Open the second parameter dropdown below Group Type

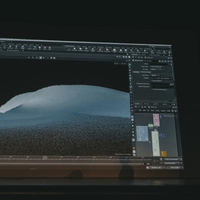[156, 69]
